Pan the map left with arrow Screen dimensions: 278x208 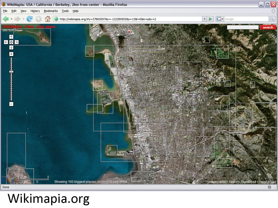(x=6, y=42)
